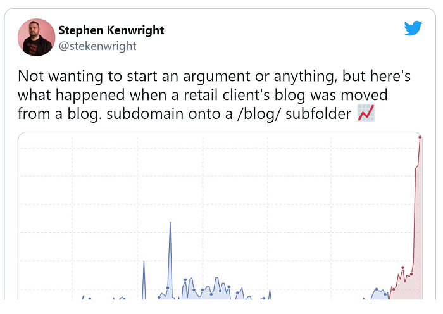Click the red point on small peak
The image size is (443, 314).
[x=402, y=268]
